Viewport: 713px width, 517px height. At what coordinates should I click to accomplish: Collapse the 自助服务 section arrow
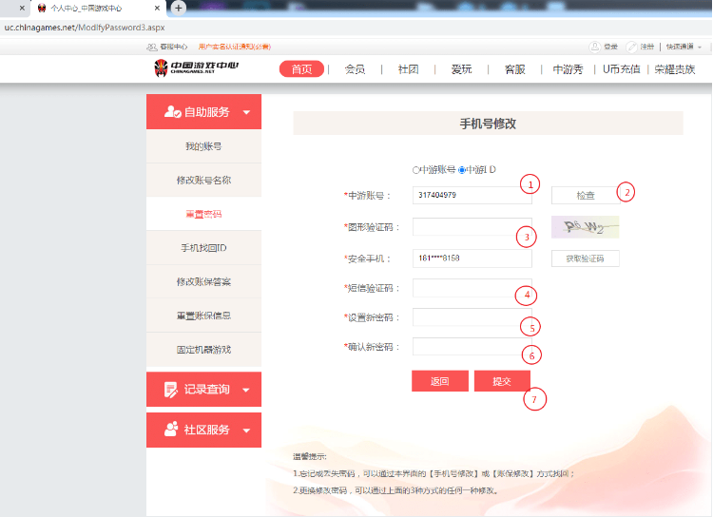tap(247, 112)
